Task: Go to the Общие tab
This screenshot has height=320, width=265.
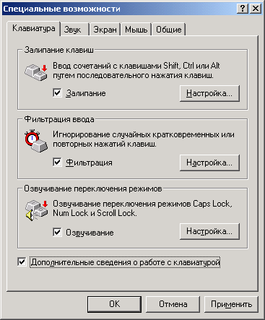Action: click(x=169, y=30)
